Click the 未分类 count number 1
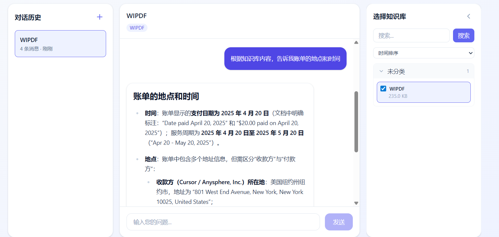 pos(468,71)
